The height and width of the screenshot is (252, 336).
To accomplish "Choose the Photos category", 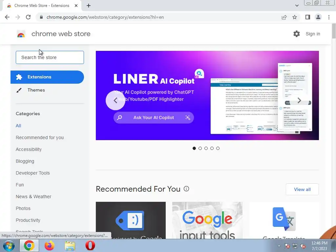I will tap(23, 208).
